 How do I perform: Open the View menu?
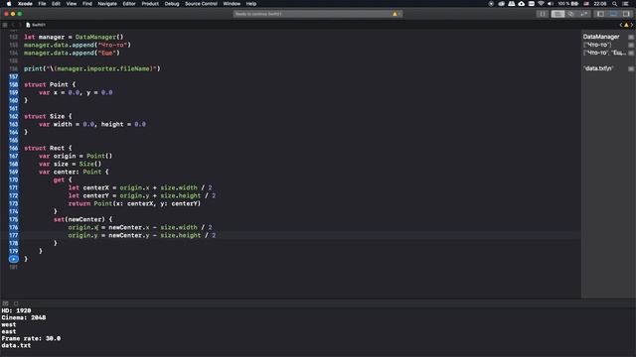click(72, 4)
